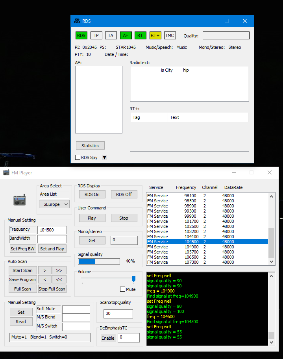
Task: Click the Frequency input field
Action: [52, 230]
